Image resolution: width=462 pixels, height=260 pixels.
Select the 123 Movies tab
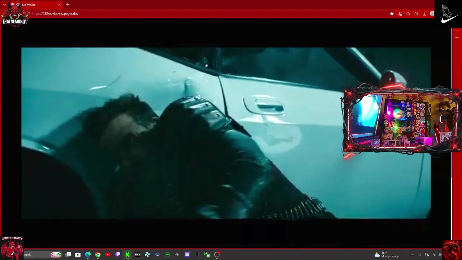35,5
